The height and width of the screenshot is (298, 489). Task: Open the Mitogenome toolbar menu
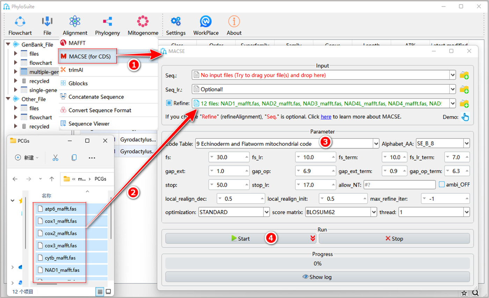[x=143, y=26]
